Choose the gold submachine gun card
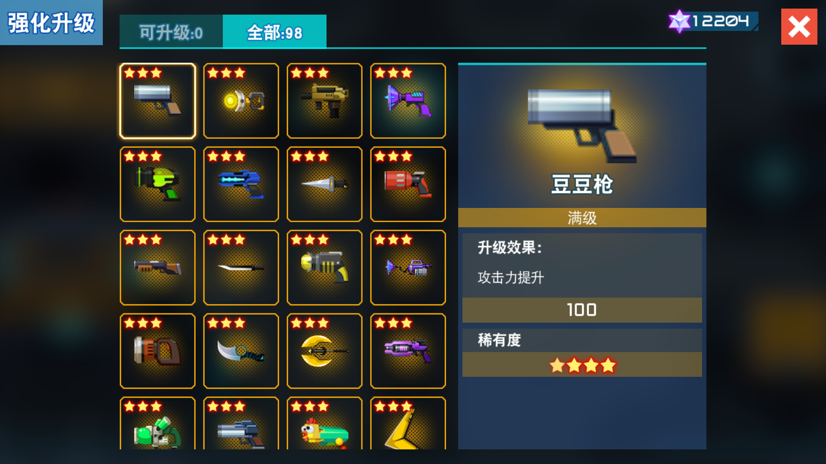Image resolution: width=826 pixels, height=464 pixels. pyautogui.click(x=324, y=101)
